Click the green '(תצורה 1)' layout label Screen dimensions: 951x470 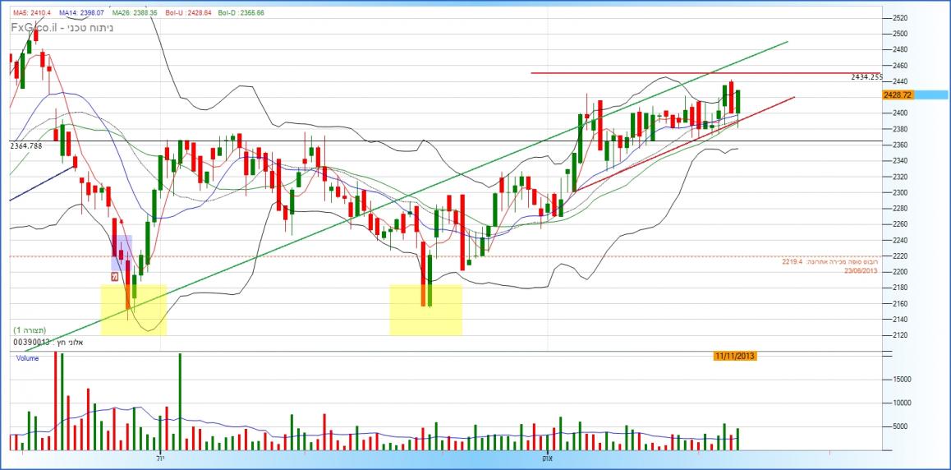(x=30, y=329)
